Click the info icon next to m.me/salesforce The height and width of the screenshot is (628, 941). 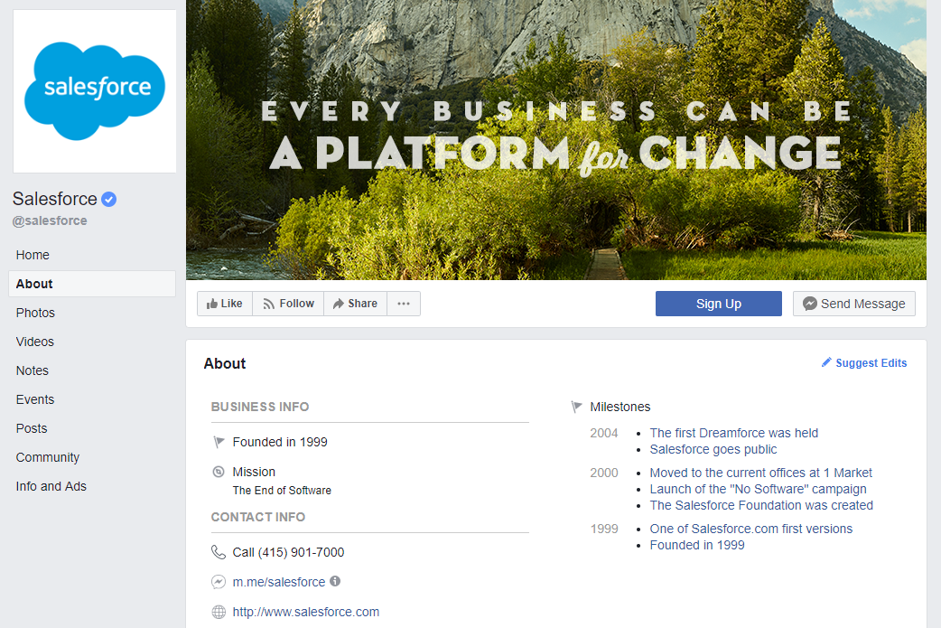pyautogui.click(x=335, y=581)
